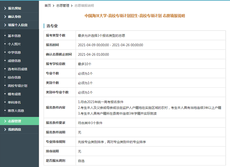Click the value 符合其中3个条件
The height and width of the screenshot is (167, 230).
(x=90, y=123)
